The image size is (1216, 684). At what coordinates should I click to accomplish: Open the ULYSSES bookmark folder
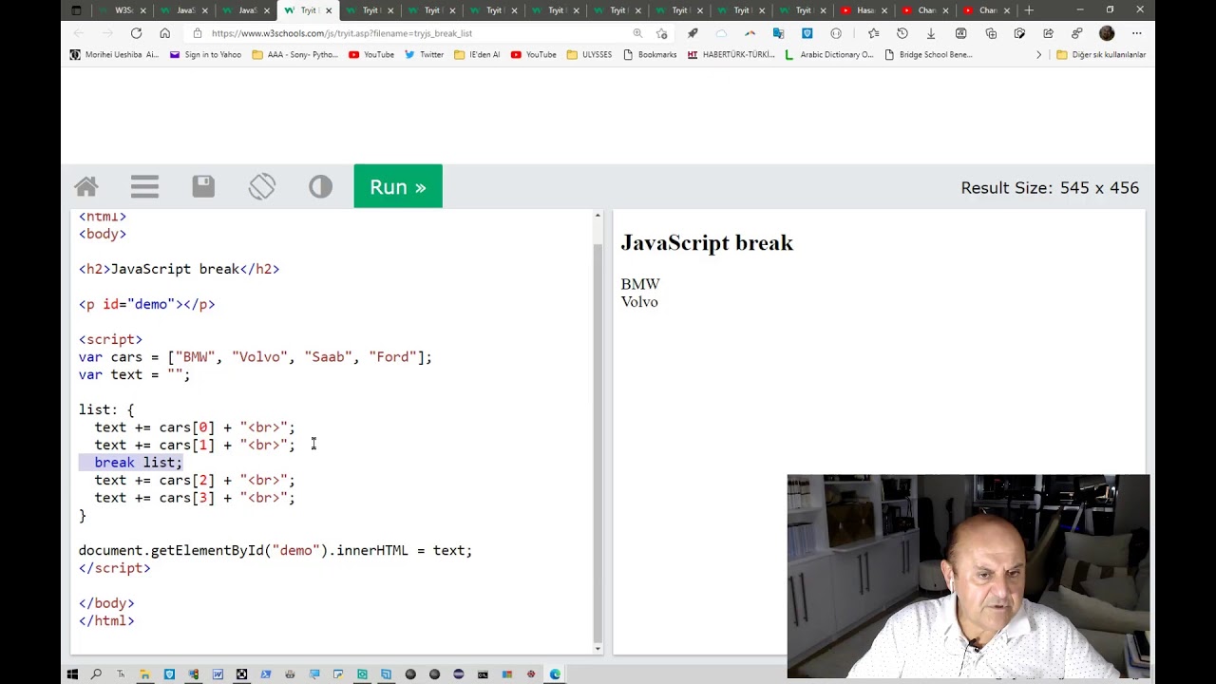589,55
